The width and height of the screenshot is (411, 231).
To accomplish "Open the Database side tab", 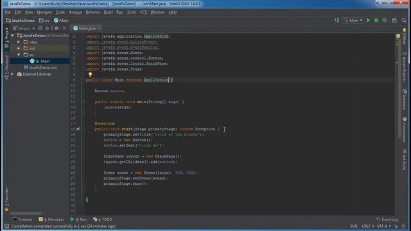I will point(405,100).
